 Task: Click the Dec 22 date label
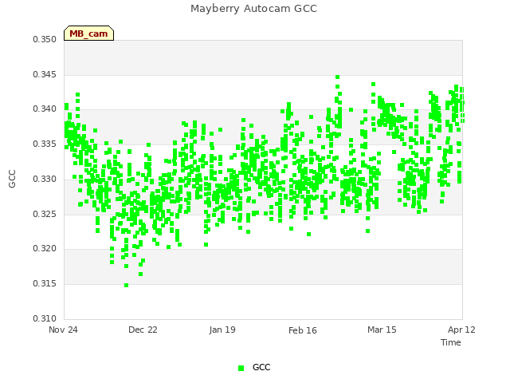(143, 330)
